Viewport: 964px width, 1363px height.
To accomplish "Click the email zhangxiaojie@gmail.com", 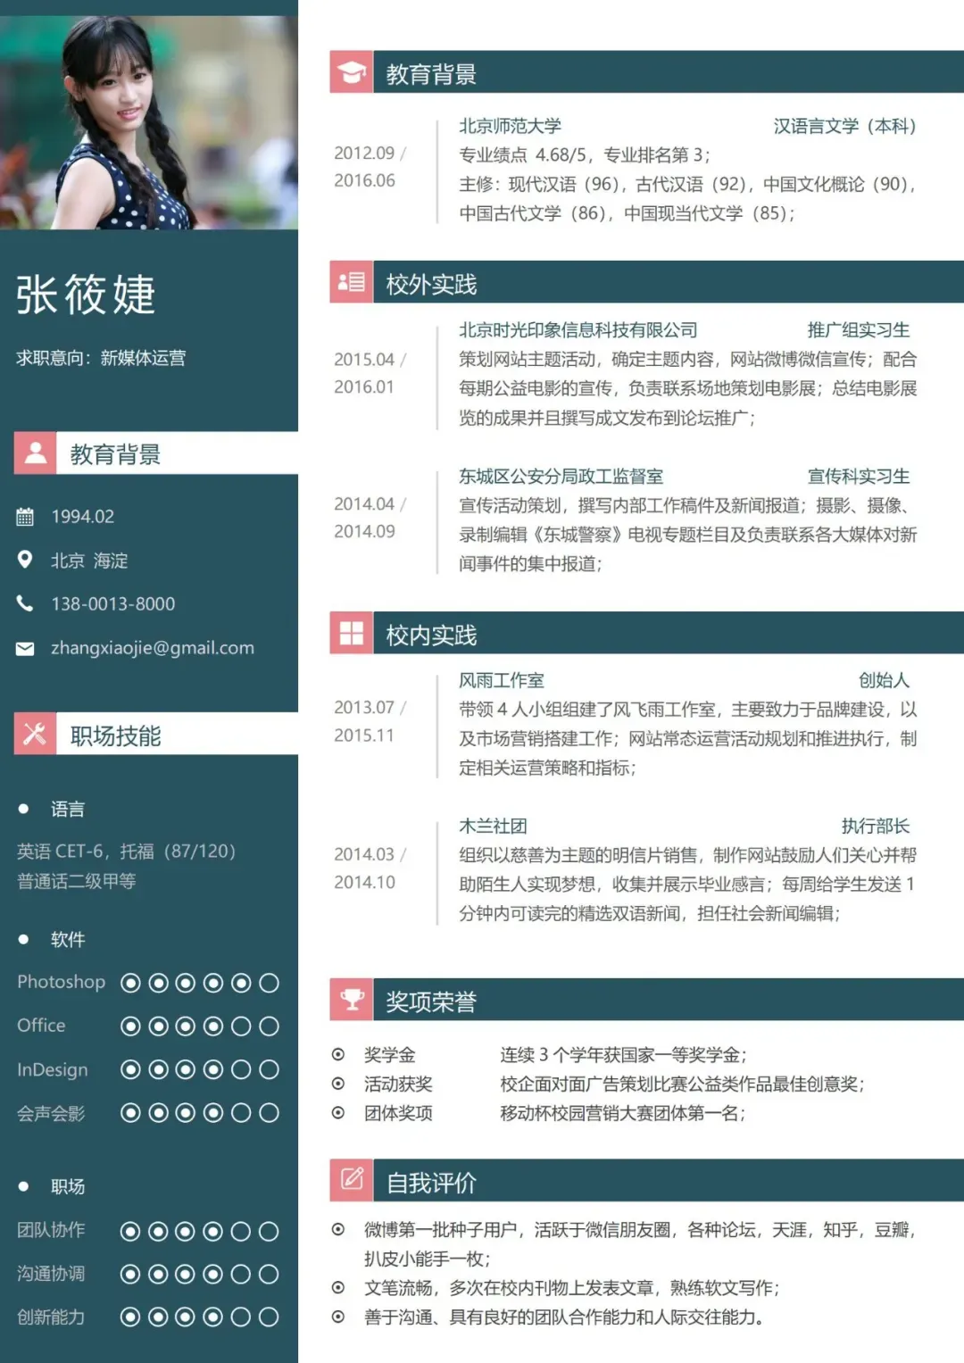I will pos(153,648).
